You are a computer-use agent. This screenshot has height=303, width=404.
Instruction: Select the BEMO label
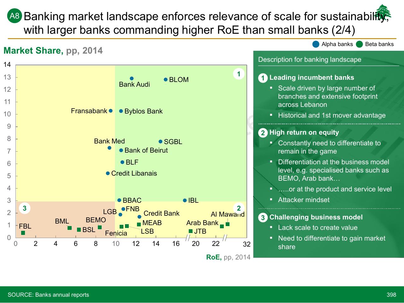point(96,220)
